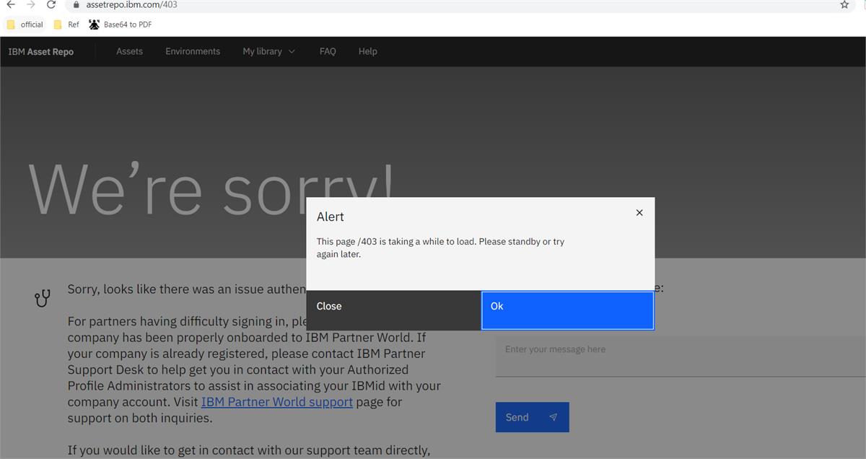Image resolution: width=866 pixels, height=459 pixels.
Task: Click the paper-plane icon on Send
Action: [554, 417]
